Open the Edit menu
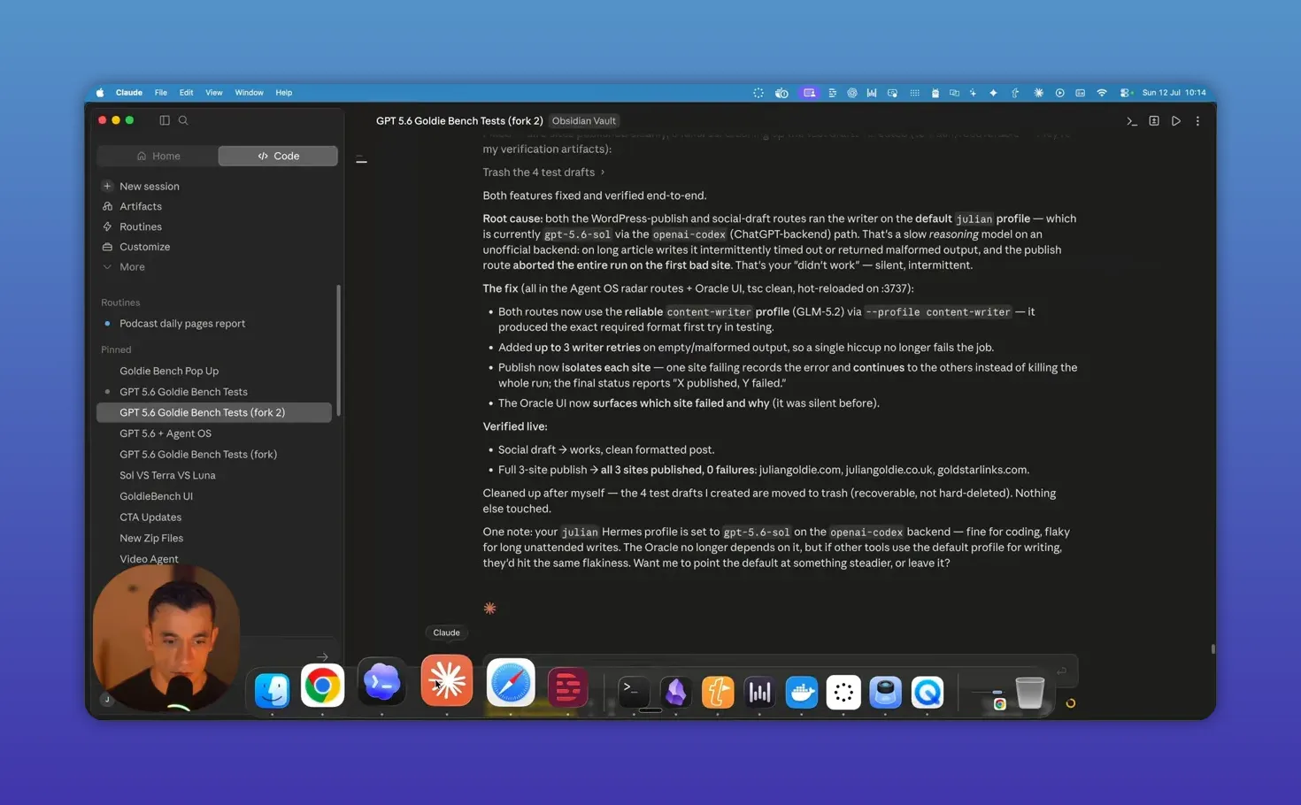The height and width of the screenshot is (805, 1301). [x=186, y=93]
